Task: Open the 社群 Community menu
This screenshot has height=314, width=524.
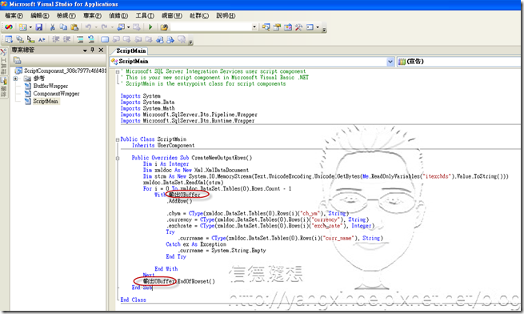Action: tap(199, 16)
